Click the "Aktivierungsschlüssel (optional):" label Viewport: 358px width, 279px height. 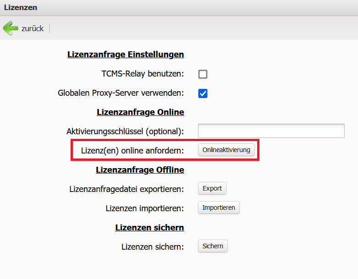point(125,131)
